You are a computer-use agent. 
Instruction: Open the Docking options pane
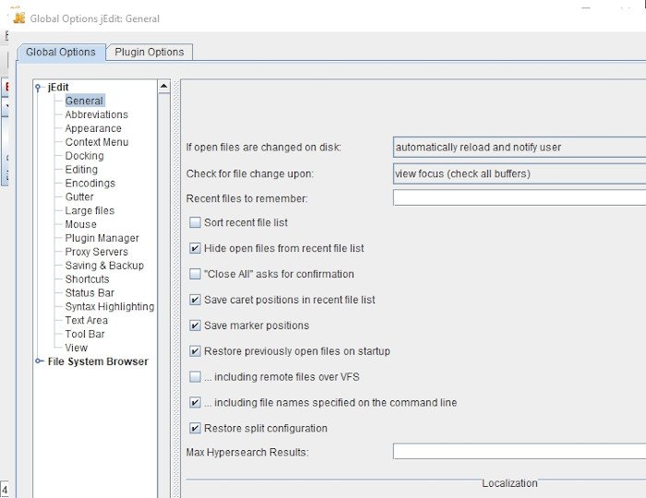point(85,156)
